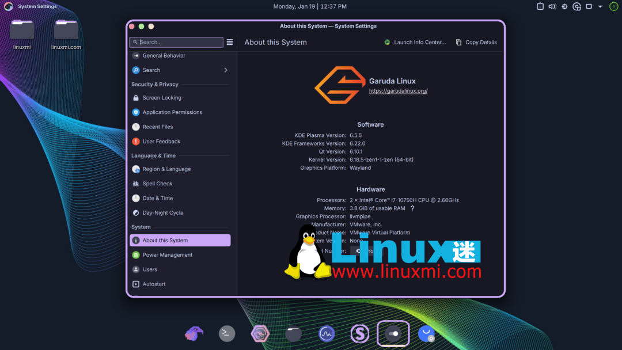Viewport: 622px width, 350px height.
Task: Open the Garuda eagle icon in the dock
Action: (x=194, y=333)
